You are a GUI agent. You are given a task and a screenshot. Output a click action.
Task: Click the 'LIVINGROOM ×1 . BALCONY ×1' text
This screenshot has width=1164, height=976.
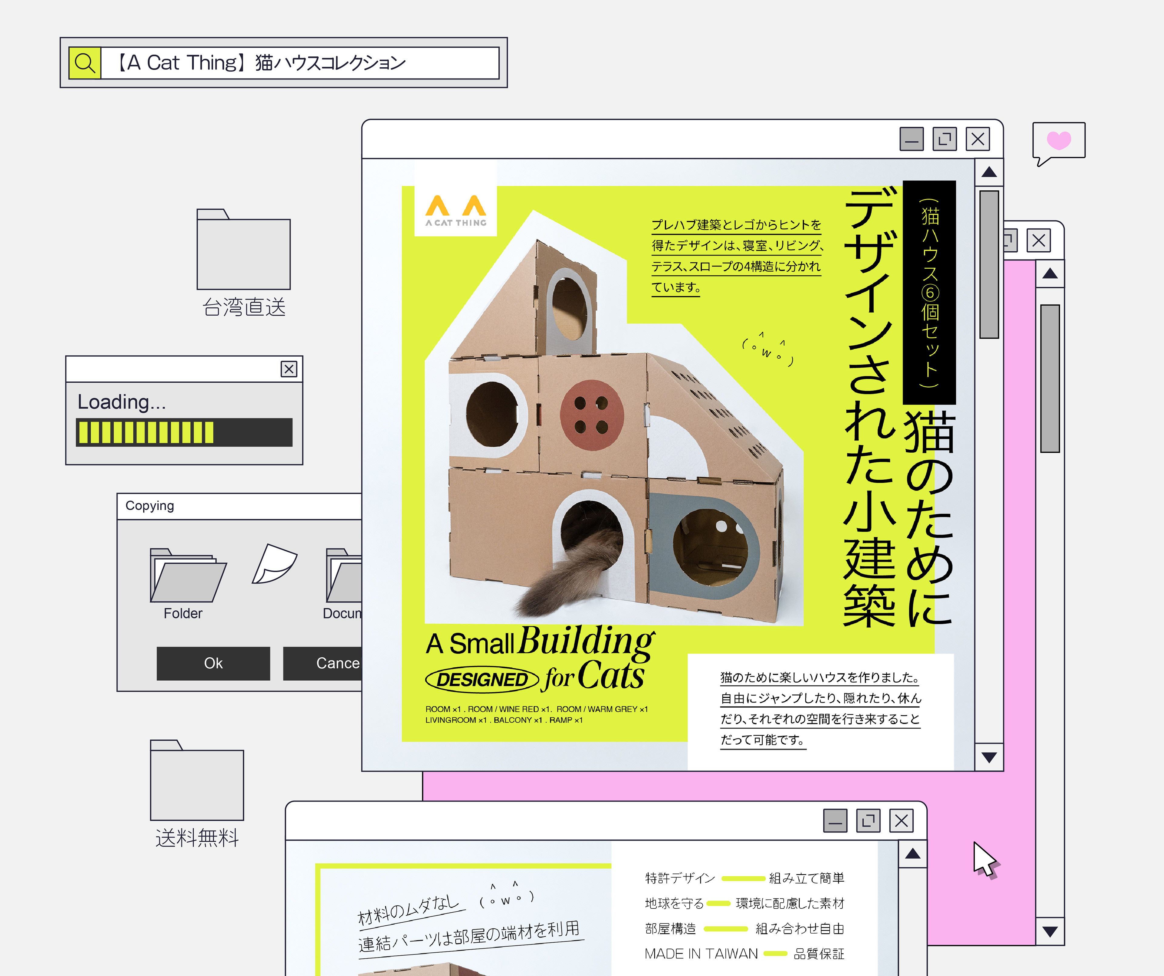[x=504, y=720]
